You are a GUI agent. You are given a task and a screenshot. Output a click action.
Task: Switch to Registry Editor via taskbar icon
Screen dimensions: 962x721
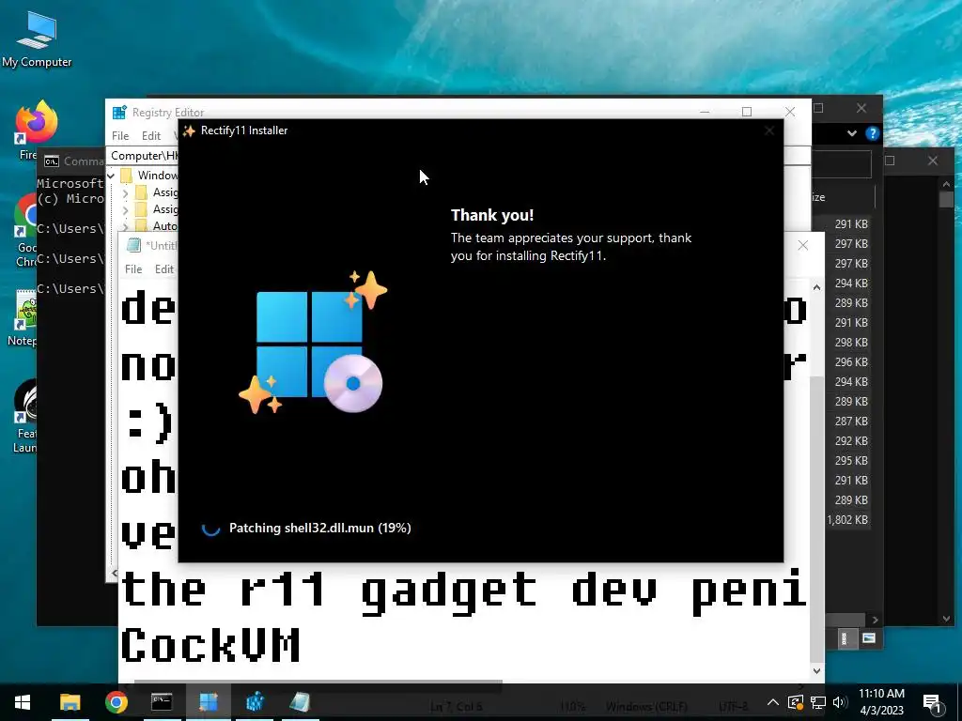[x=255, y=702]
